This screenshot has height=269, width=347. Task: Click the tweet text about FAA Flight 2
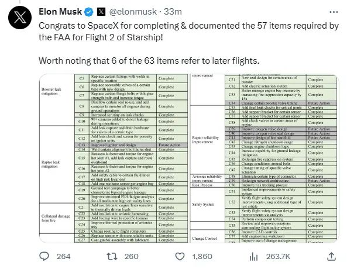188,32
